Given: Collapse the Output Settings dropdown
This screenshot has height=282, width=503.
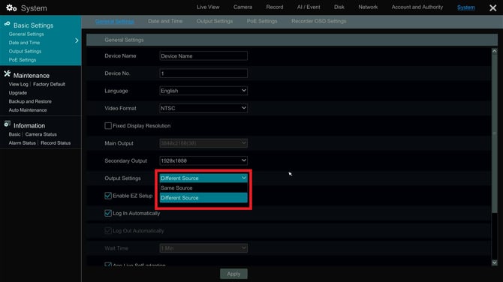Looking at the screenshot, I should (203, 178).
